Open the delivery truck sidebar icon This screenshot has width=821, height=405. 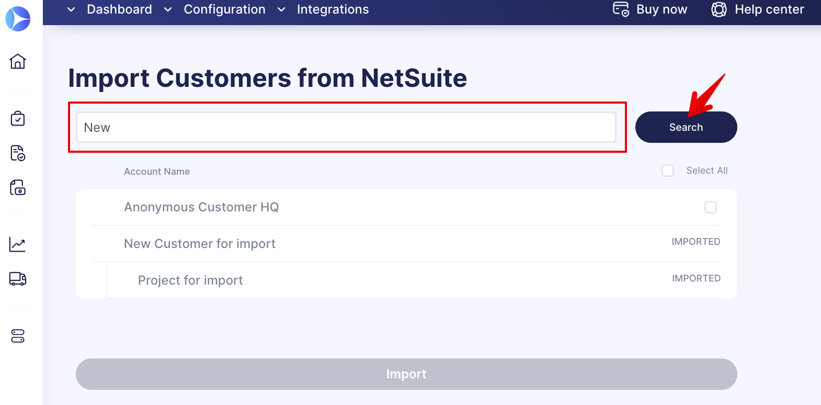point(18,279)
